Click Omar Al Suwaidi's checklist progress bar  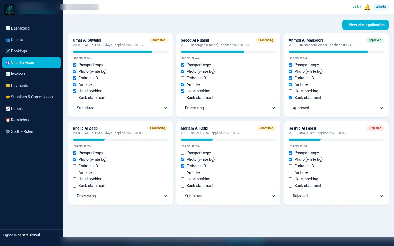click(x=120, y=52)
